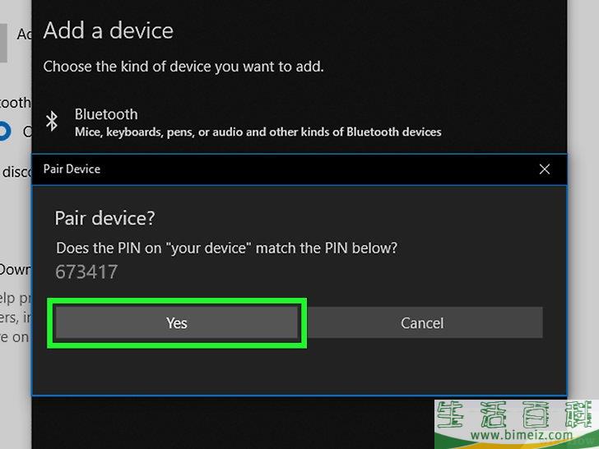Select the Bluetooth device type label
Viewport: 599px width, 449px height.
[x=106, y=114]
